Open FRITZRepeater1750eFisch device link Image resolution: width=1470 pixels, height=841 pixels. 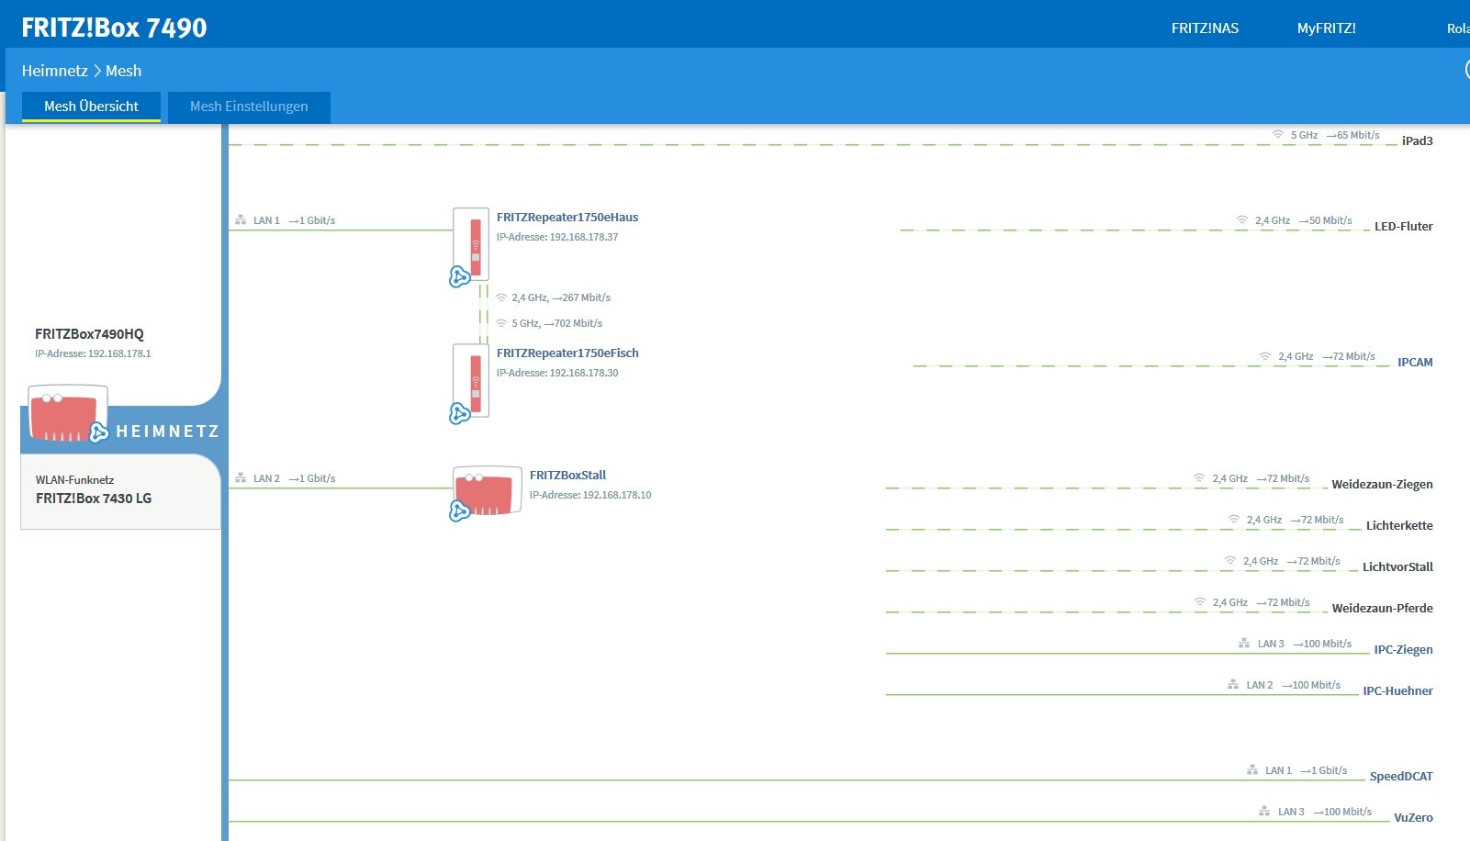(x=567, y=353)
